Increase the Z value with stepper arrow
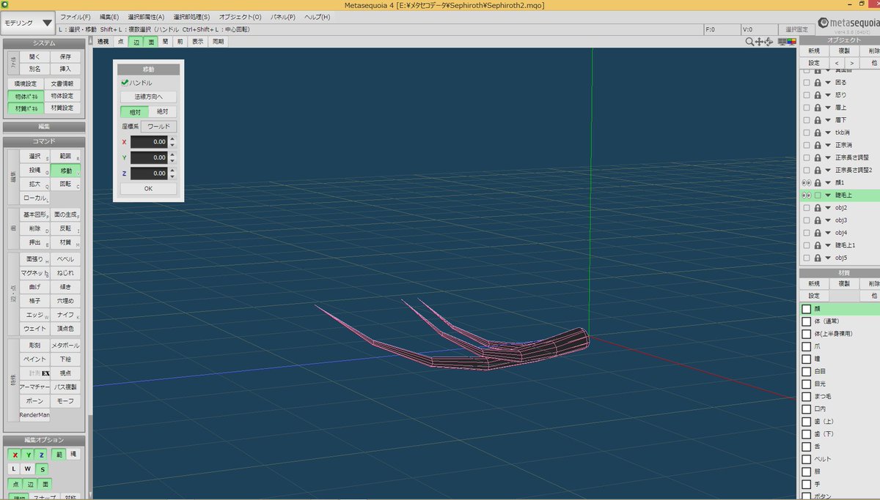This screenshot has width=880, height=500. point(172,171)
